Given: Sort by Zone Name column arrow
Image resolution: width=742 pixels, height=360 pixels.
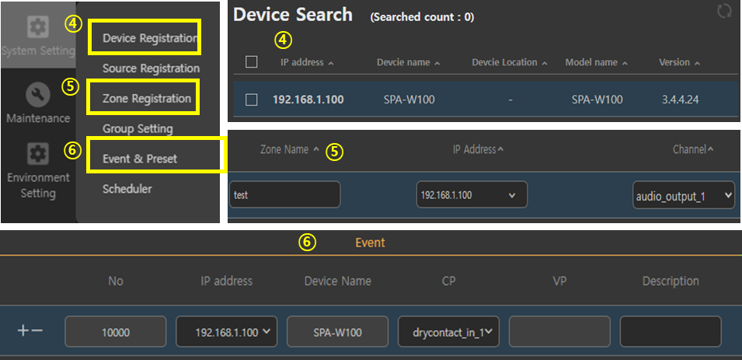Looking at the screenshot, I should (315, 149).
